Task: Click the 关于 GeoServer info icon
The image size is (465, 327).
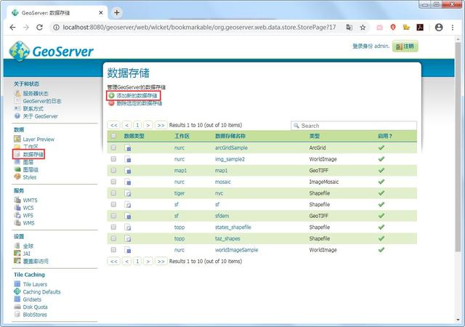Action: [17, 116]
